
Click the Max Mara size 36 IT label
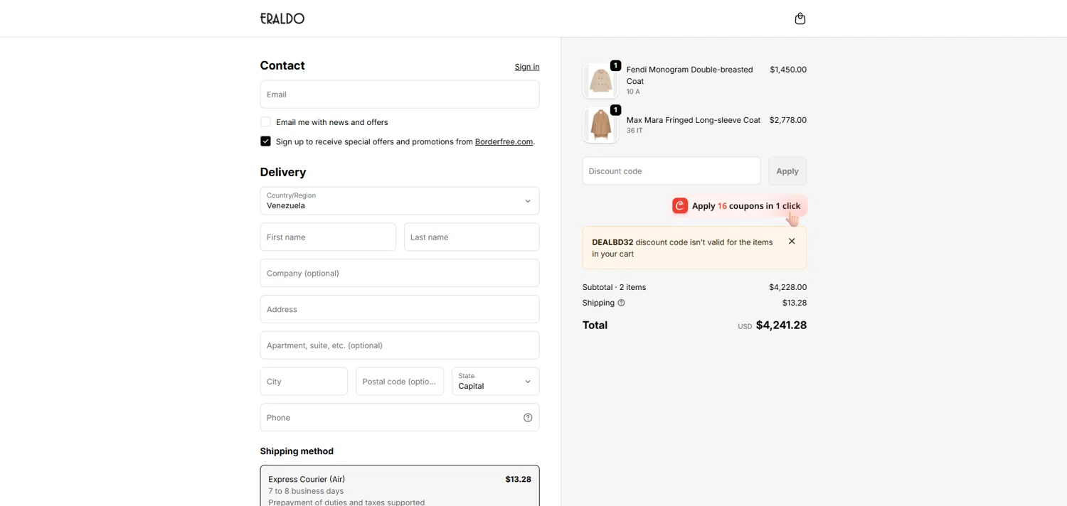(x=635, y=131)
